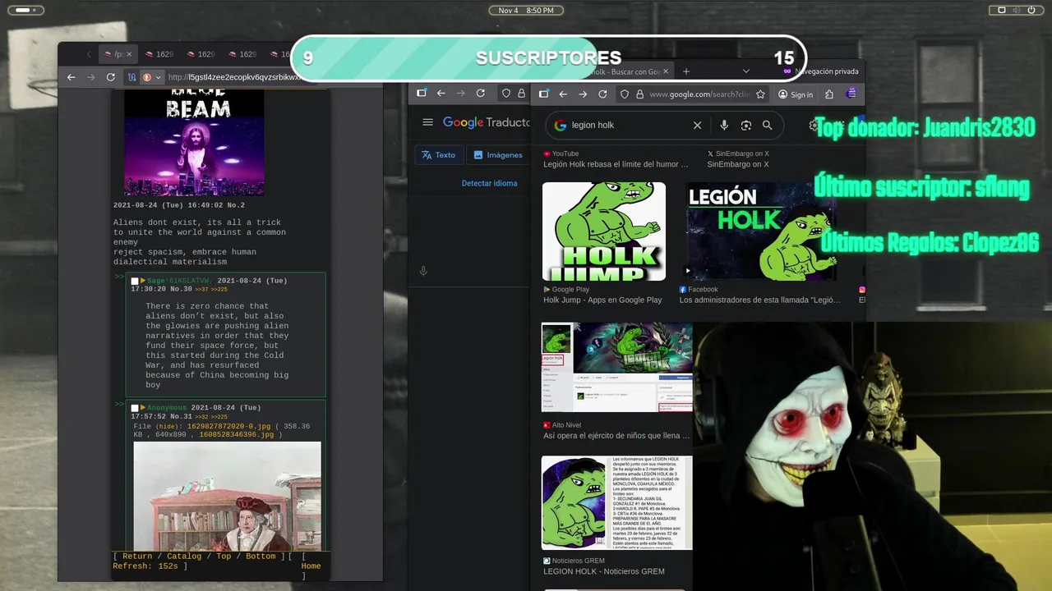Jump to Top via footer link
Image resolution: width=1052 pixels, height=591 pixels.
224,557
